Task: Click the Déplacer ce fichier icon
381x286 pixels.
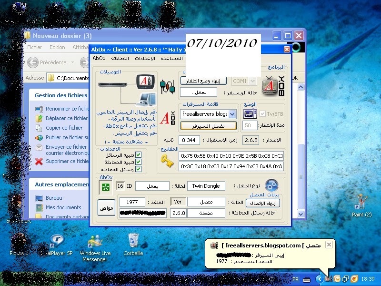Action: 39,118
